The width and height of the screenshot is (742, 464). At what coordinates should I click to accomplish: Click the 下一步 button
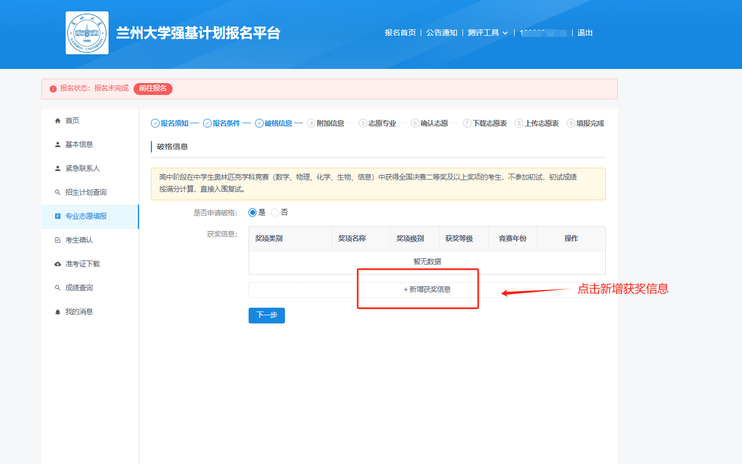[x=267, y=315]
